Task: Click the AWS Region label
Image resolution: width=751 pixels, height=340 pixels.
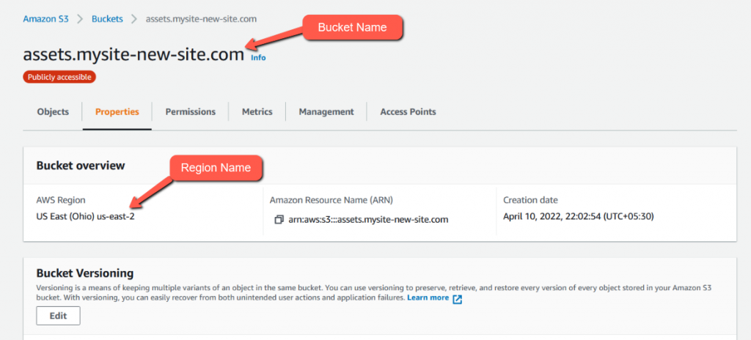Action: [x=61, y=200]
